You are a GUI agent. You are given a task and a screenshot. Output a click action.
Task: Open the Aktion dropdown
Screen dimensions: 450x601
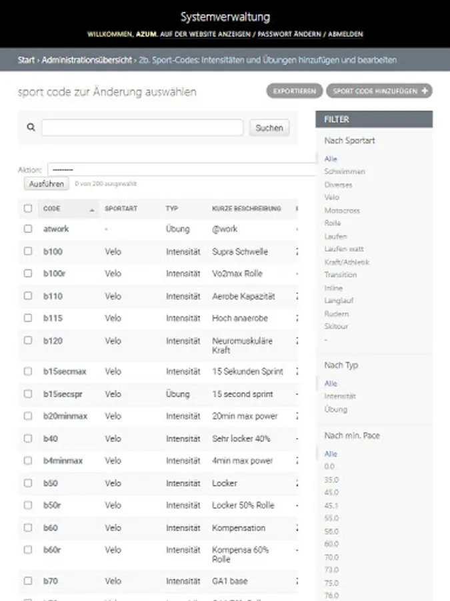coord(180,170)
